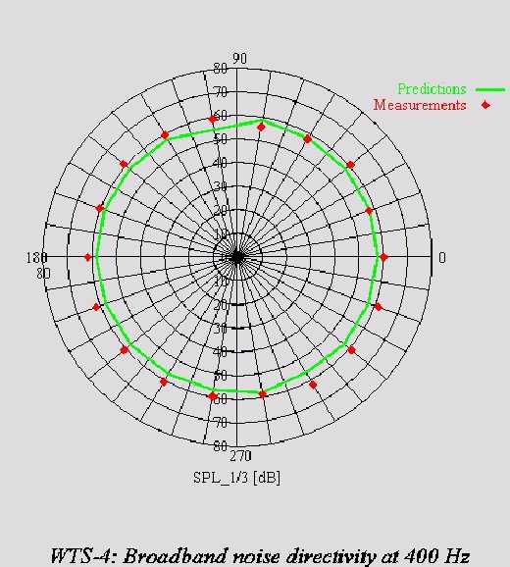Click the 90 degree angle label
Screen dimensions: 510x567
click(x=239, y=59)
